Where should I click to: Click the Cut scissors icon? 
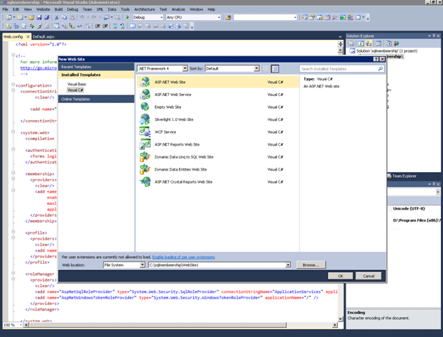click(x=57, y=18)
